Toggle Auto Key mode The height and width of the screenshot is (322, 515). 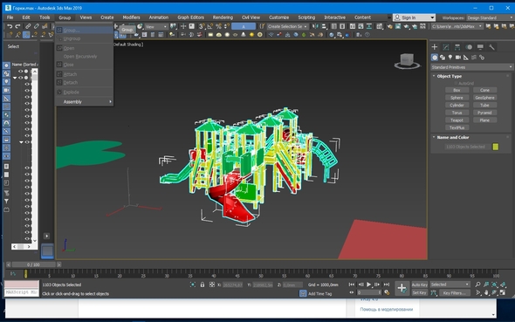click(420, 284)
